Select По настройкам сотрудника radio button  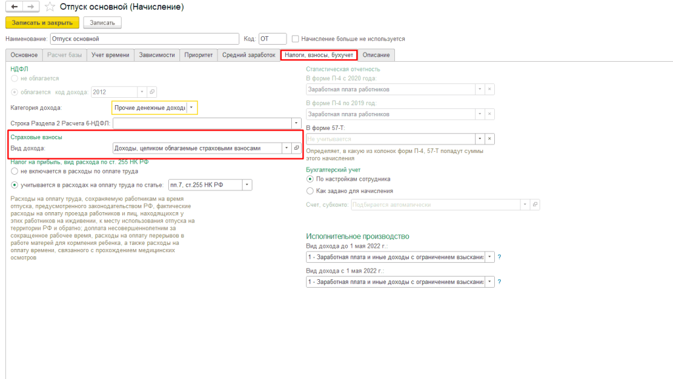[x=310, y=179]
